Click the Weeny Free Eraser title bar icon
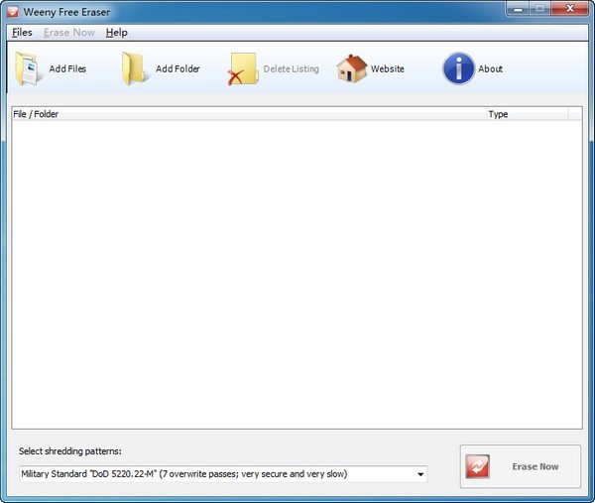Screen dimensions: 595x503 click(x=12, y=12)
